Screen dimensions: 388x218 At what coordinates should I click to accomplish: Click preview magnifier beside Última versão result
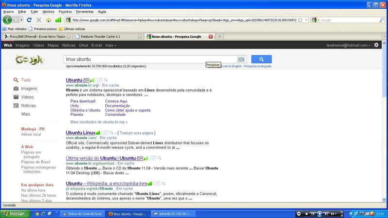tap(160, 158)
